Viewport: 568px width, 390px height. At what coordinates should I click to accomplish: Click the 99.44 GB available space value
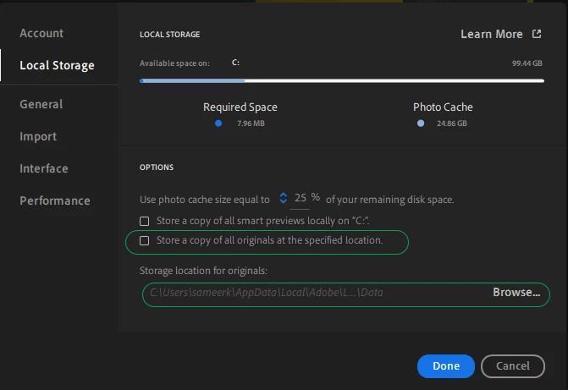[527, 63]
